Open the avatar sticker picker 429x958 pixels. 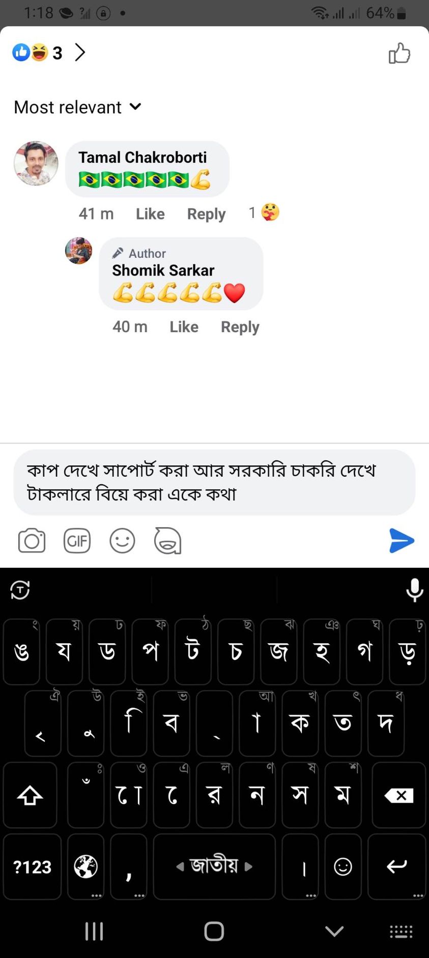[x=167, y=540]
